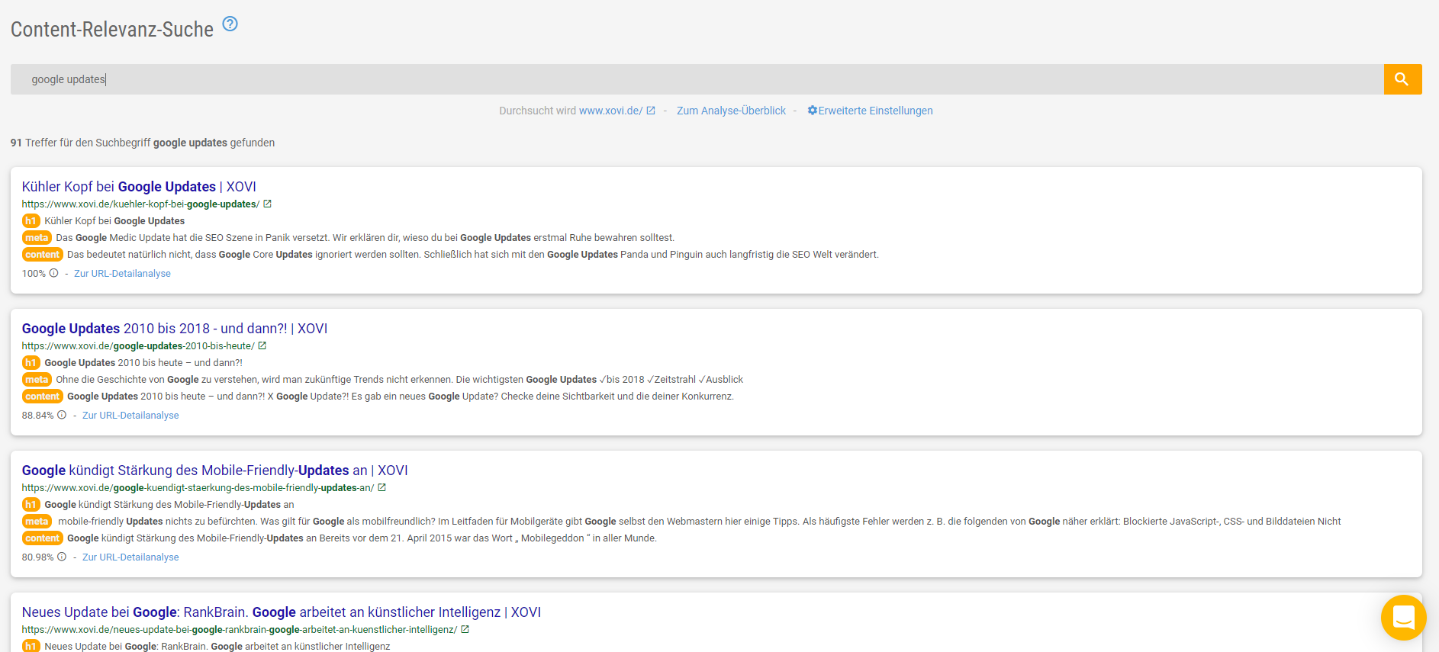Open Zur URL-Detailanalyse for the 88.84% result
The image size is (1439, 652).
point(130,416)
